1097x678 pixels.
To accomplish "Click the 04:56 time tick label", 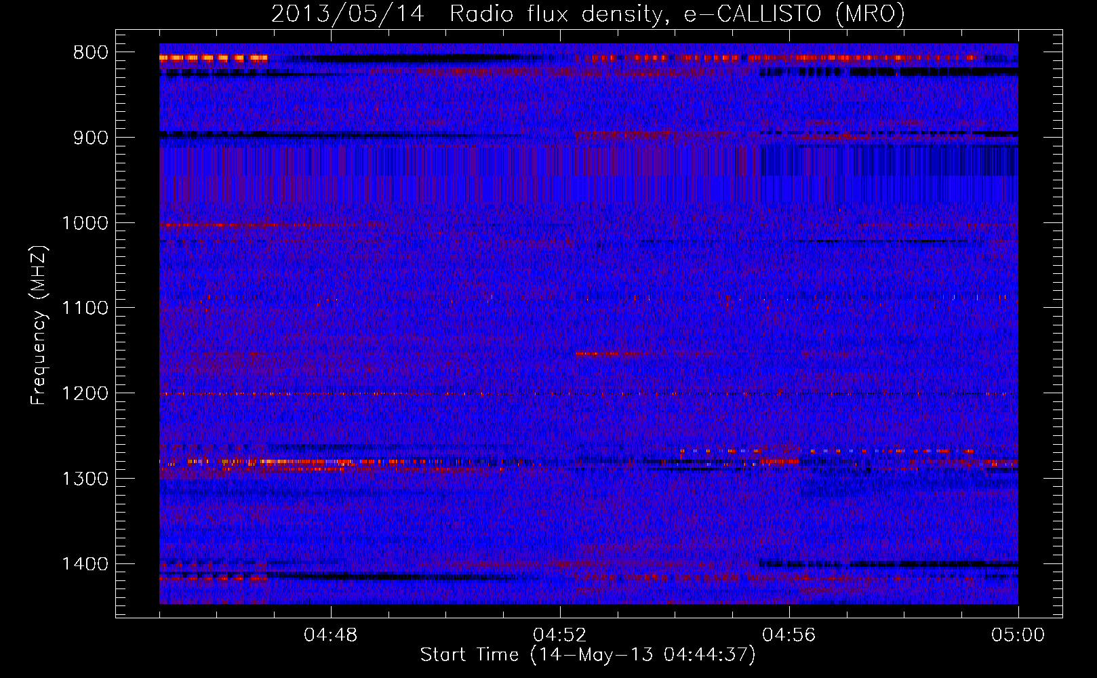I will [789, 635].
